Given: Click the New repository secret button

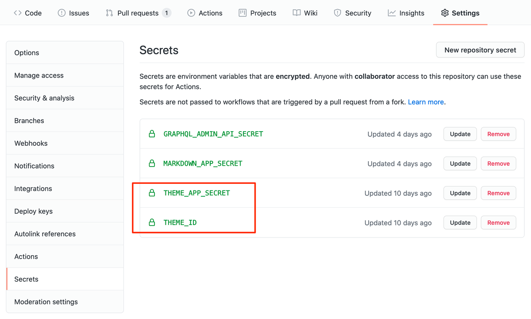Looking at the screenshot, I should (480, 50).
